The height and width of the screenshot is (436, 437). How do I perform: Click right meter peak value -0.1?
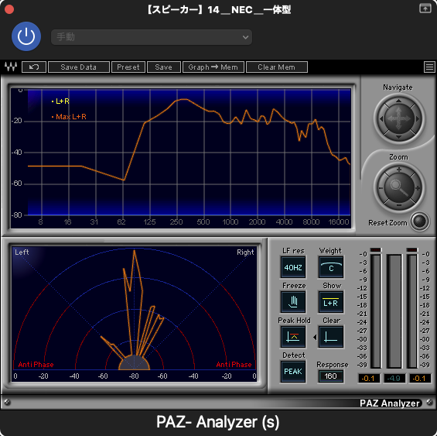coord(420,379)
